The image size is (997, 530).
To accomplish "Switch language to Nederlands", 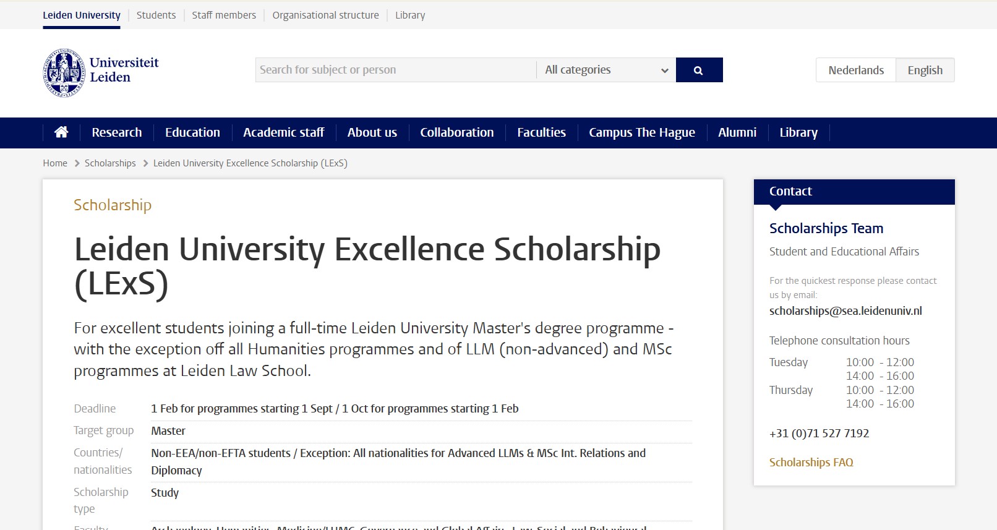I will pos(856,70).
